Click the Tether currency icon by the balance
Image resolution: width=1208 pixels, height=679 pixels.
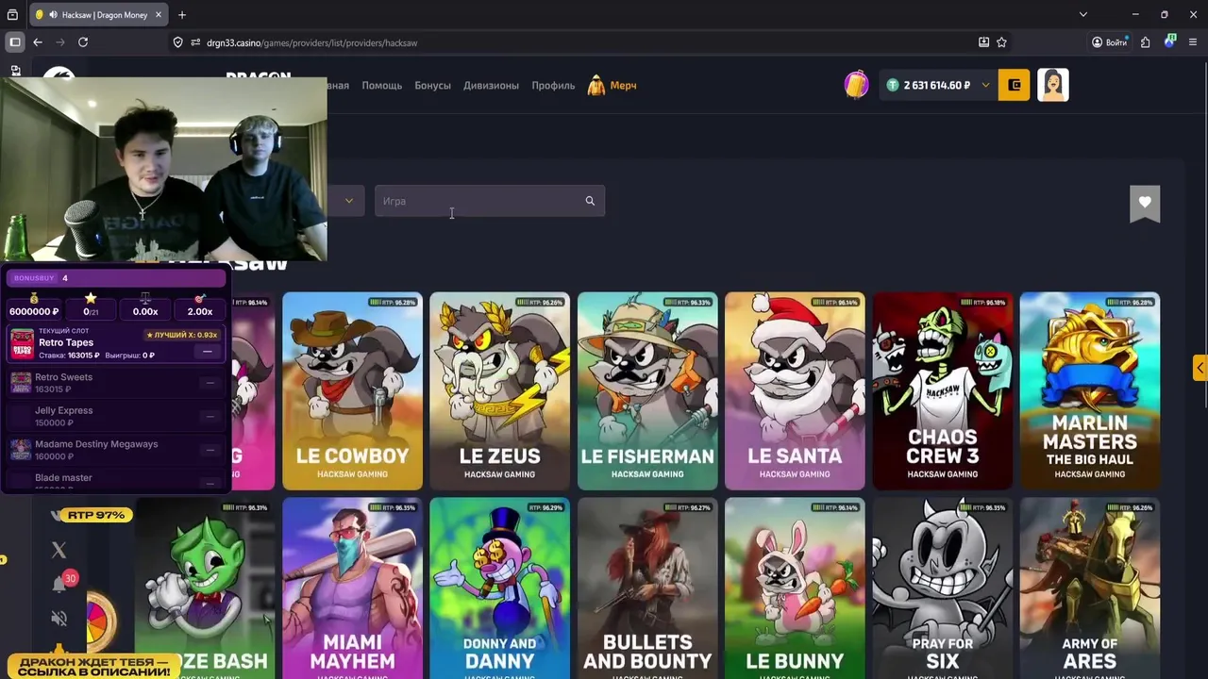892,85
